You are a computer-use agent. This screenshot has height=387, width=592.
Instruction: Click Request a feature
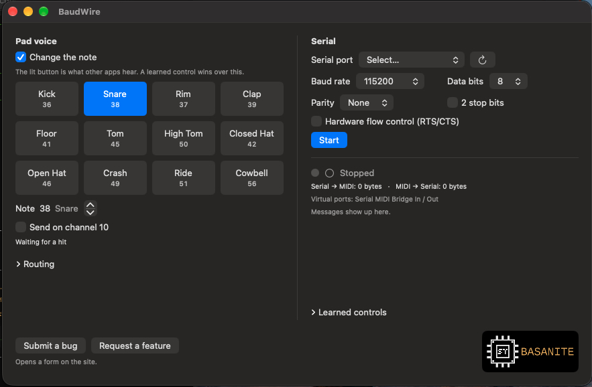point(135,345)
